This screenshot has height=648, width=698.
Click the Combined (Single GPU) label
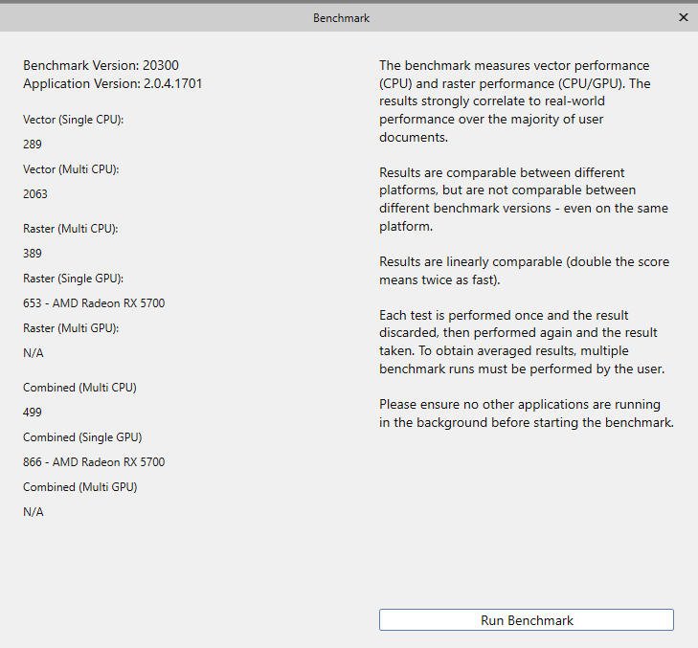coord(82,437)
